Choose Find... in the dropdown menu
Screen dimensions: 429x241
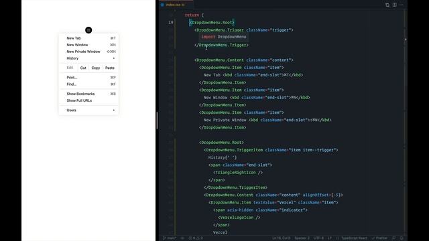[88, 84]
